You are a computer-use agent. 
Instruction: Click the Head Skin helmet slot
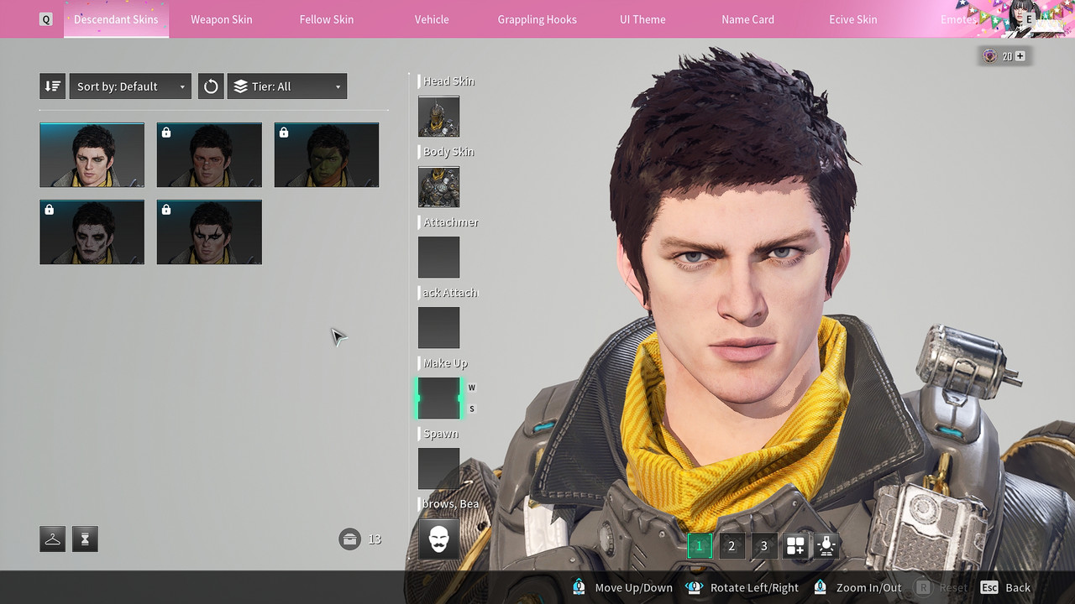pos(439,117)
